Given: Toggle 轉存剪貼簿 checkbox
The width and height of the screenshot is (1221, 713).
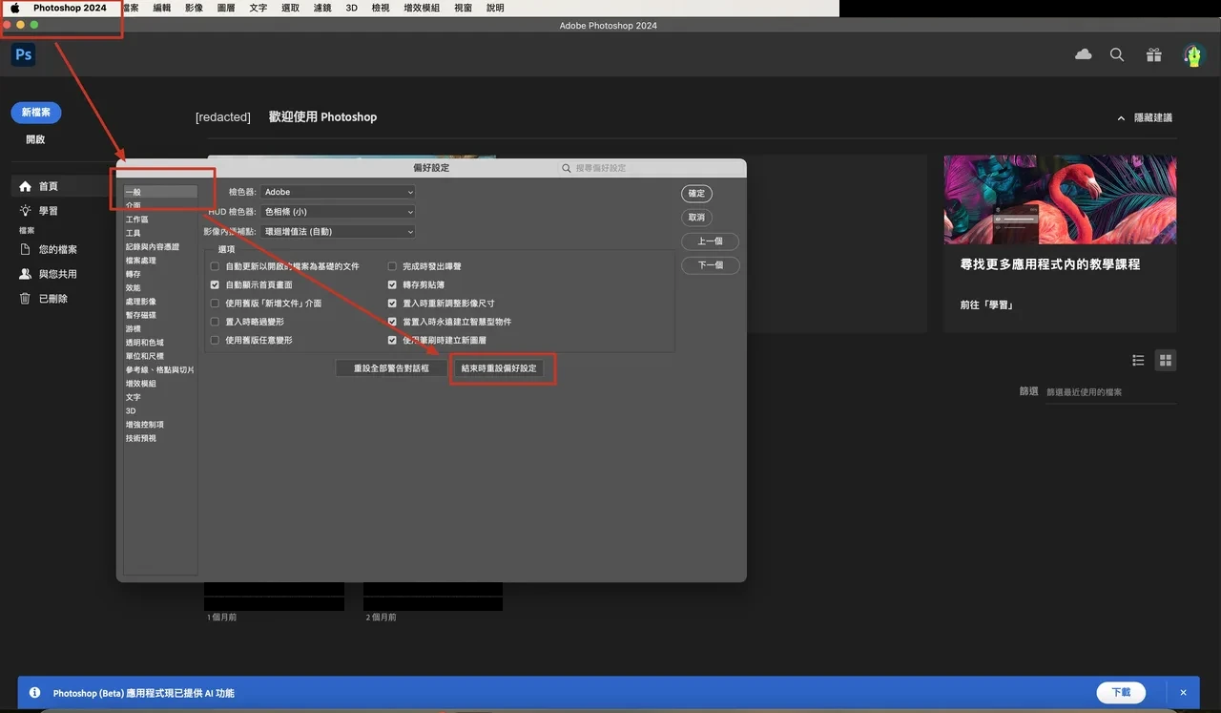Looking at the screenshot, I should coord(392,284).
